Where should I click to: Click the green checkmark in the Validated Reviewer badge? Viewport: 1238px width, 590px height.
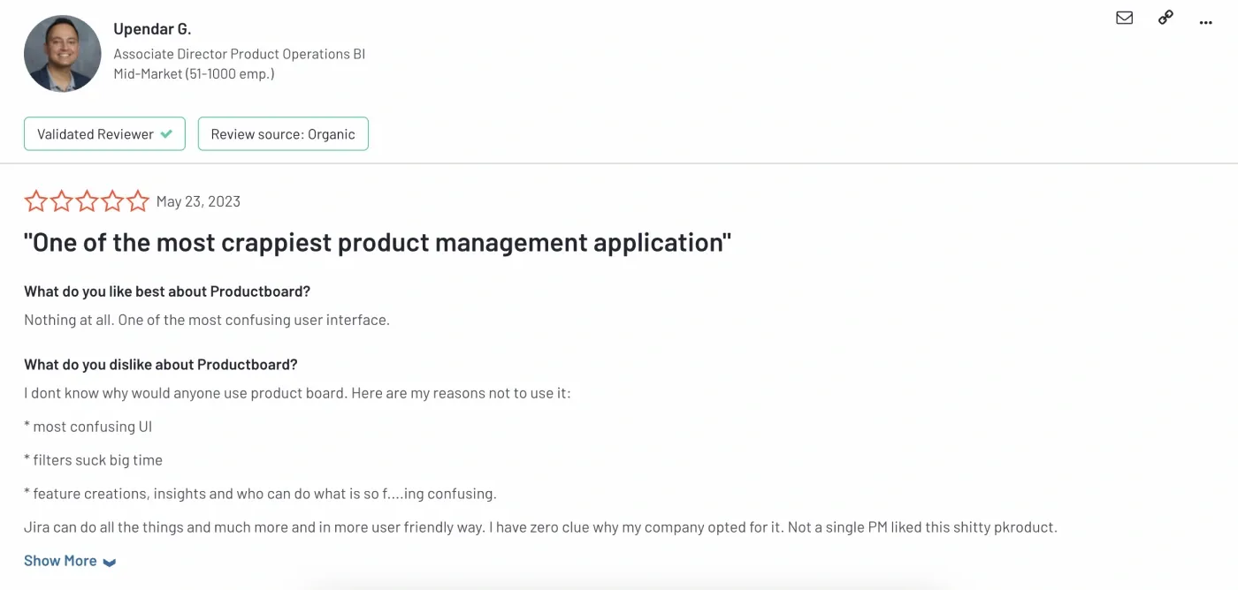(x=165, y=133)
